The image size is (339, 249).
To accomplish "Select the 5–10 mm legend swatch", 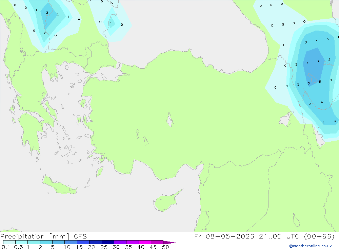I will (x=58, y=242).
